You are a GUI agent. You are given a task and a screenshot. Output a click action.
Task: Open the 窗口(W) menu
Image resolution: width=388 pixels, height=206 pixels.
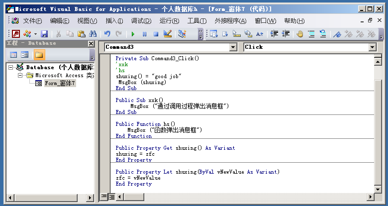pyautogui.click(x=265, y=21)
